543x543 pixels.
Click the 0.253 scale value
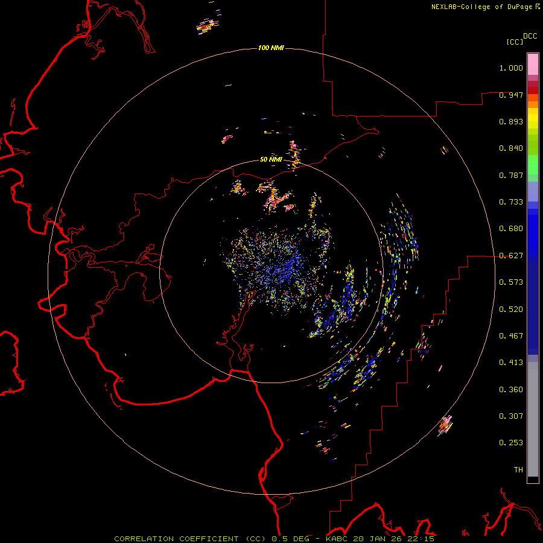(x=511, y=443)
